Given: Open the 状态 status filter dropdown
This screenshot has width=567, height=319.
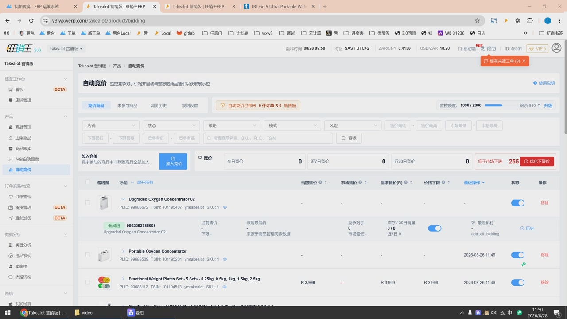Looking at the screenshot, I should point(171,125).
